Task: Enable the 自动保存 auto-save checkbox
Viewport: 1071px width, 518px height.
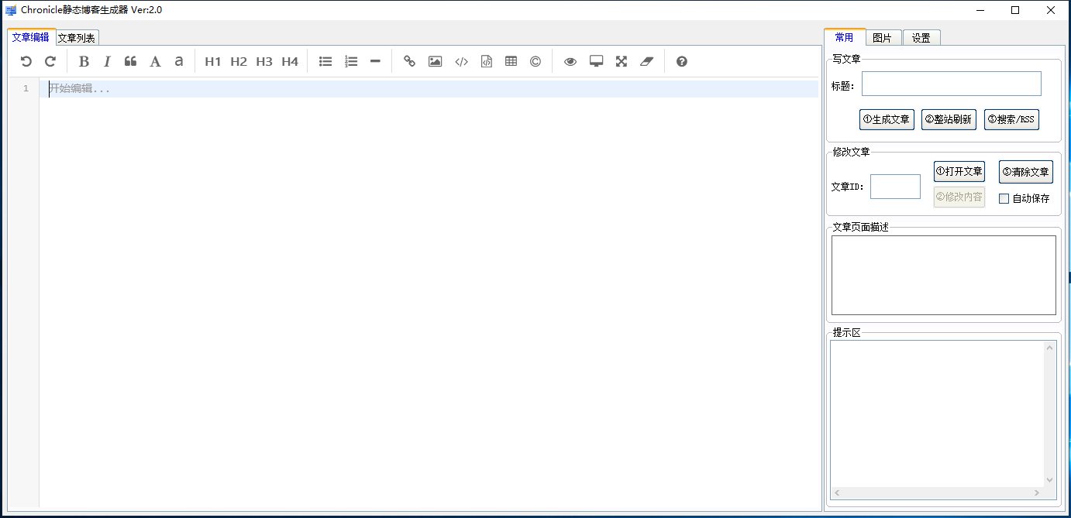Action: 1004,198
